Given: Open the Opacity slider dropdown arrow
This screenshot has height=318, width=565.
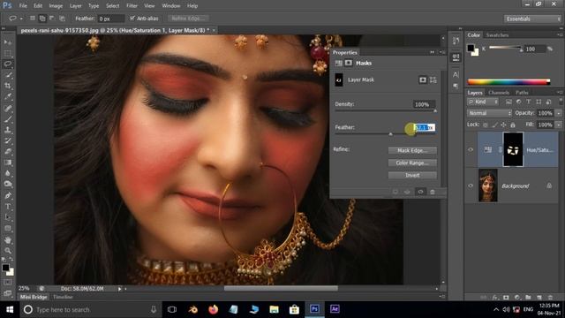Looking at the screenshot, I should tap(559, 113).
